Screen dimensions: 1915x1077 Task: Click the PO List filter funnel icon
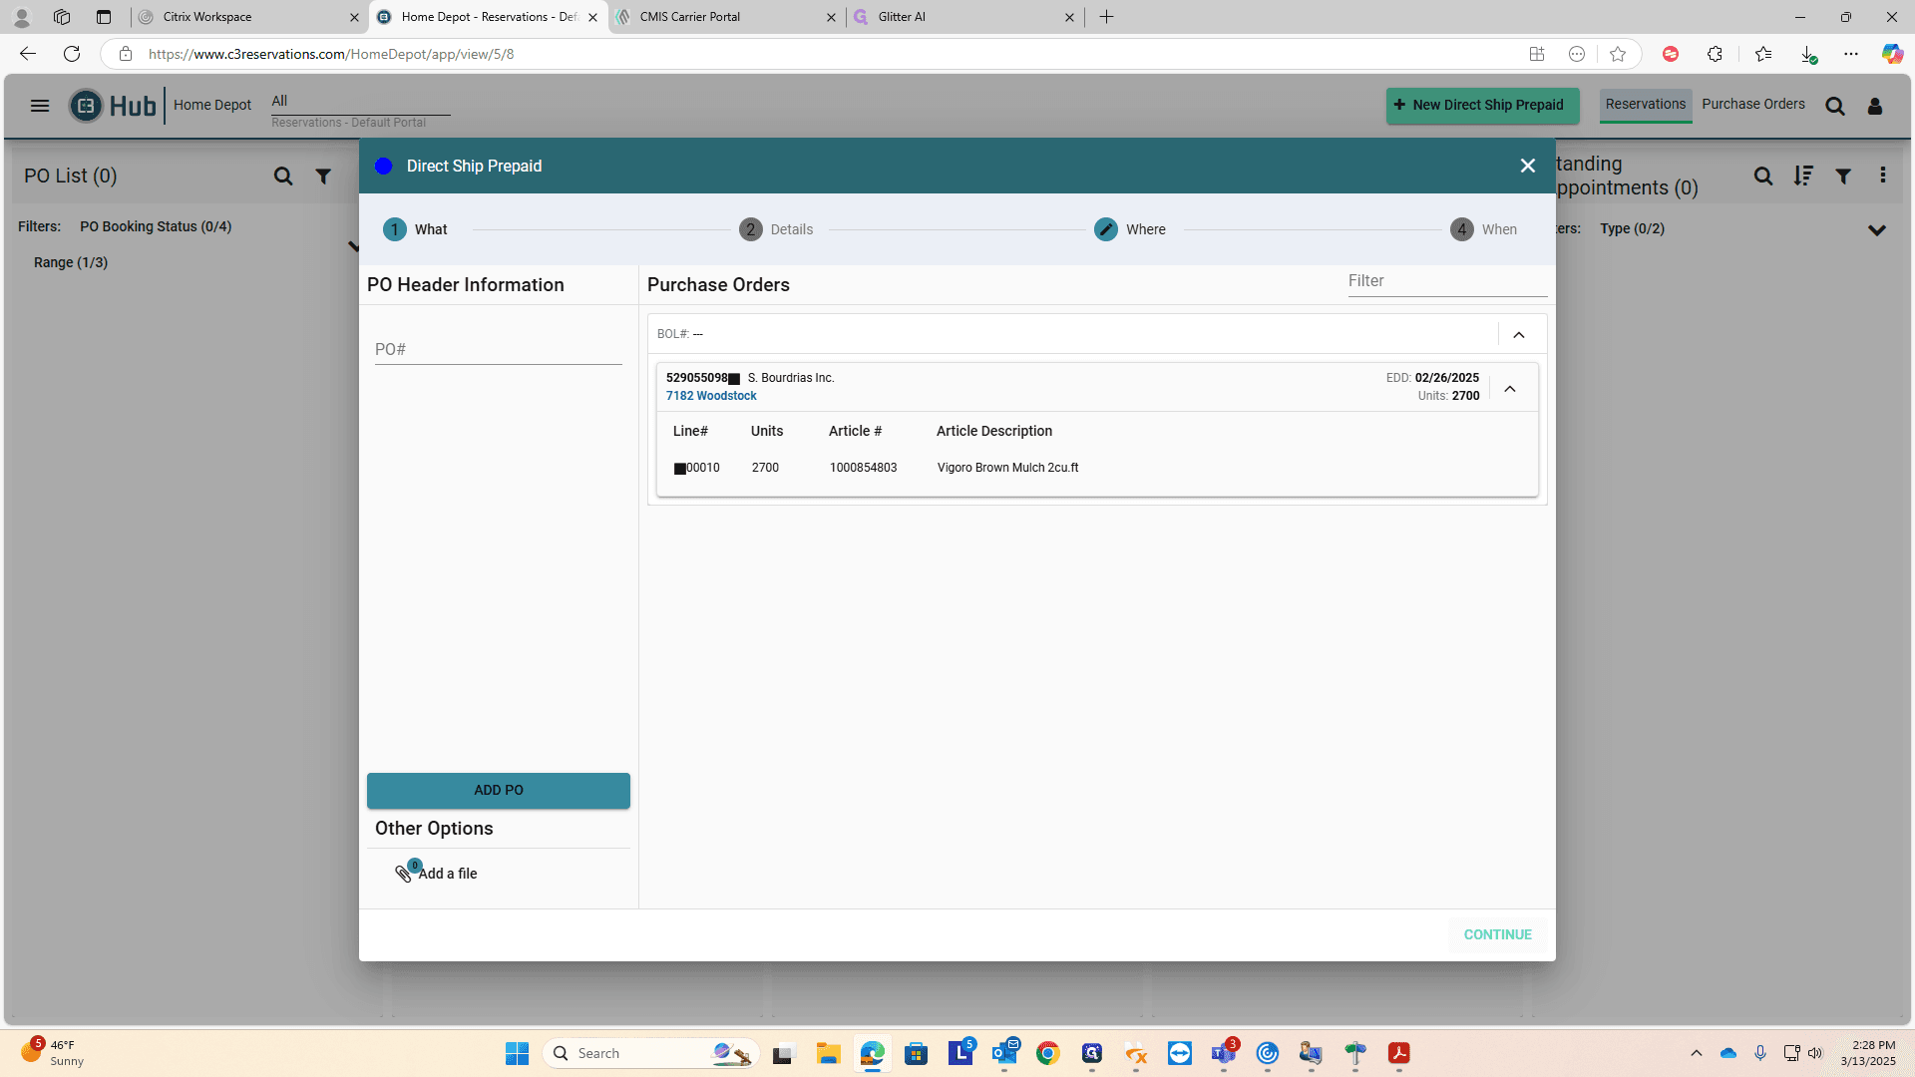click(323, 177)
